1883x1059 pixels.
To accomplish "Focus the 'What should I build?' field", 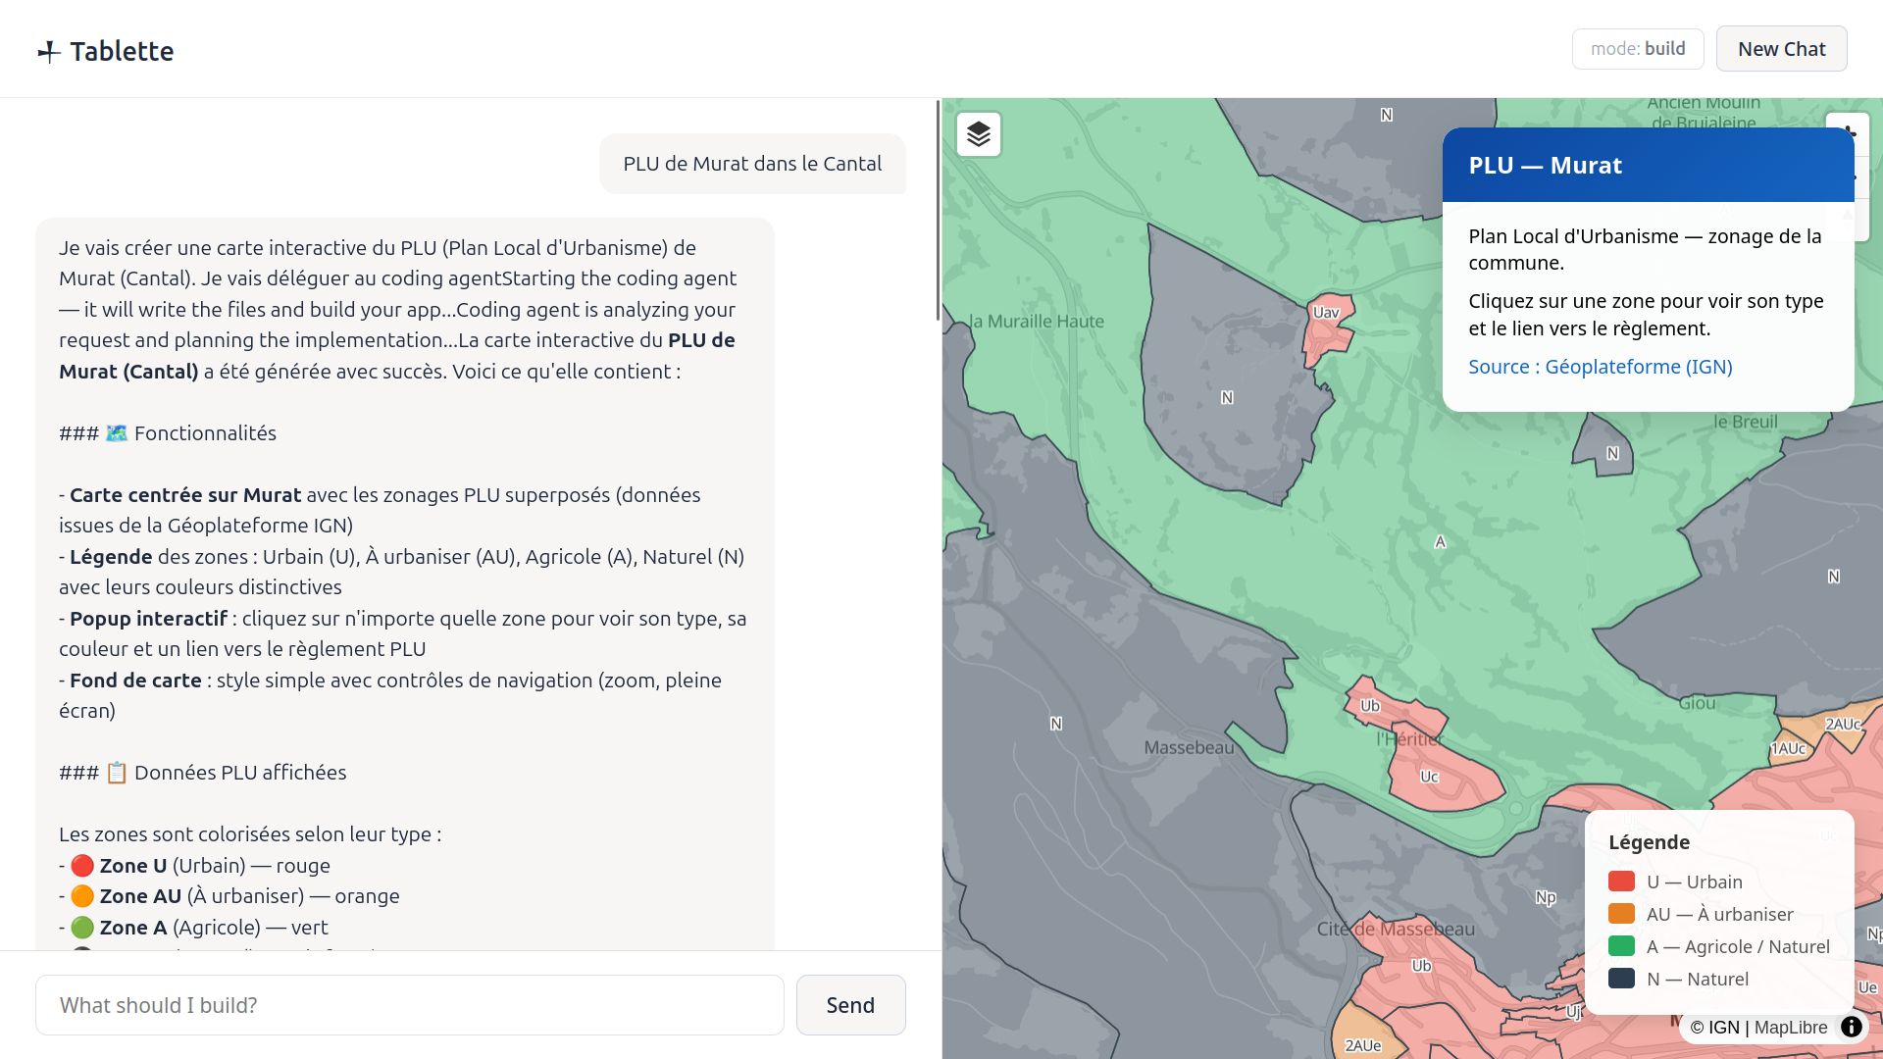I will click(x=410, y=1005).
